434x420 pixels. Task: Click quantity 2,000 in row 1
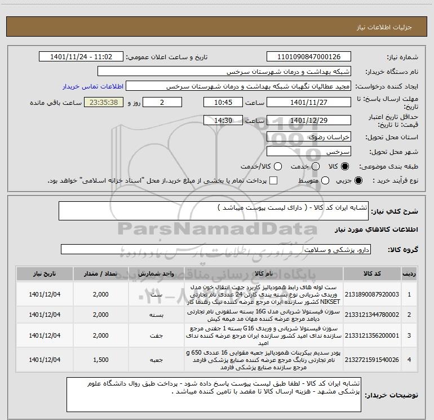click(x=101, y=294)
